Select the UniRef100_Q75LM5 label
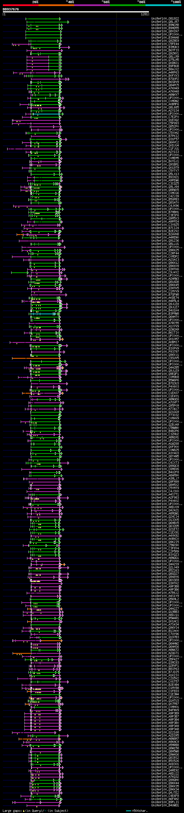 click(x=165, y=60)
